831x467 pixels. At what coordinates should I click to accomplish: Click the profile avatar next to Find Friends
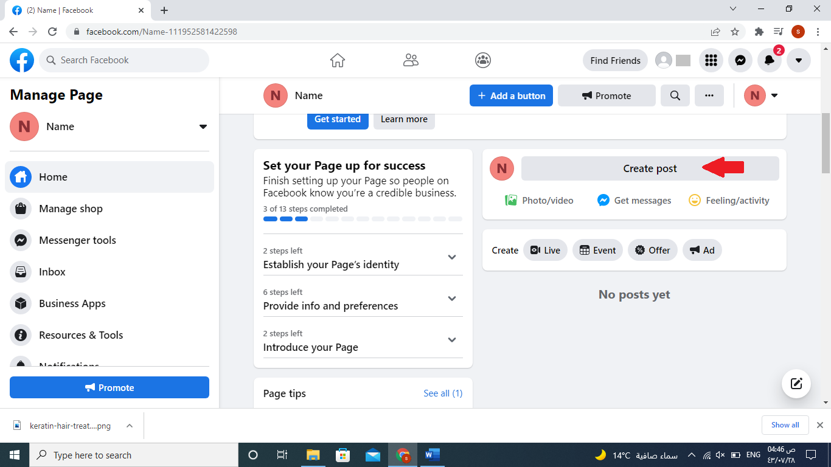click(x=664, y=60)
